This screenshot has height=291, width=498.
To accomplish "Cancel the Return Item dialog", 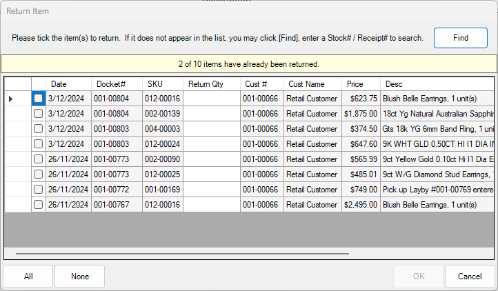I will coord(470,277).
